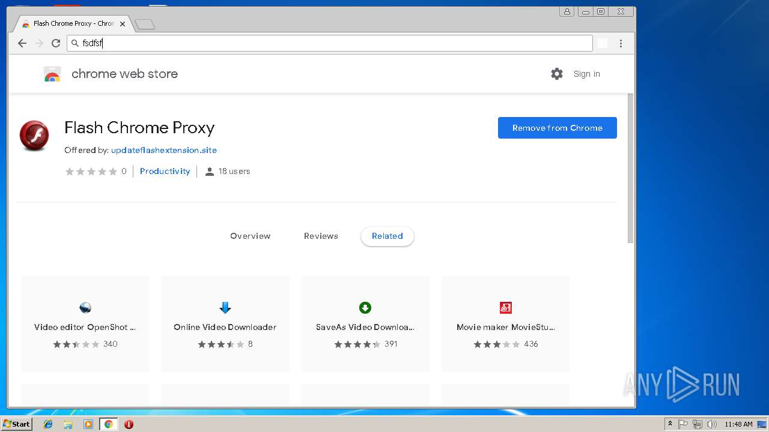Go back using the browser back arrow
The height and width of the screenshot is (432, 769).
[x=22, y=43]
